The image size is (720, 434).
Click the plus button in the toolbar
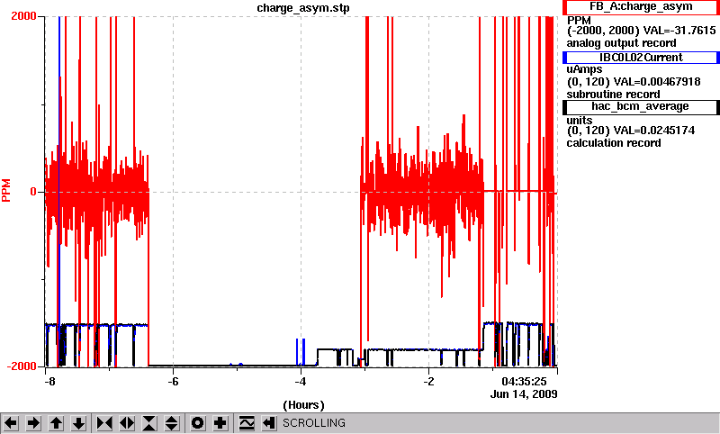(220, 423)
